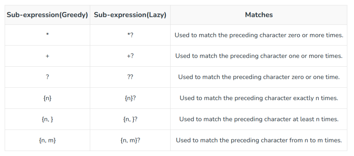
Task: Select the greedy single question mark cell
Action: pyautogui.click(x=47, y=77)
